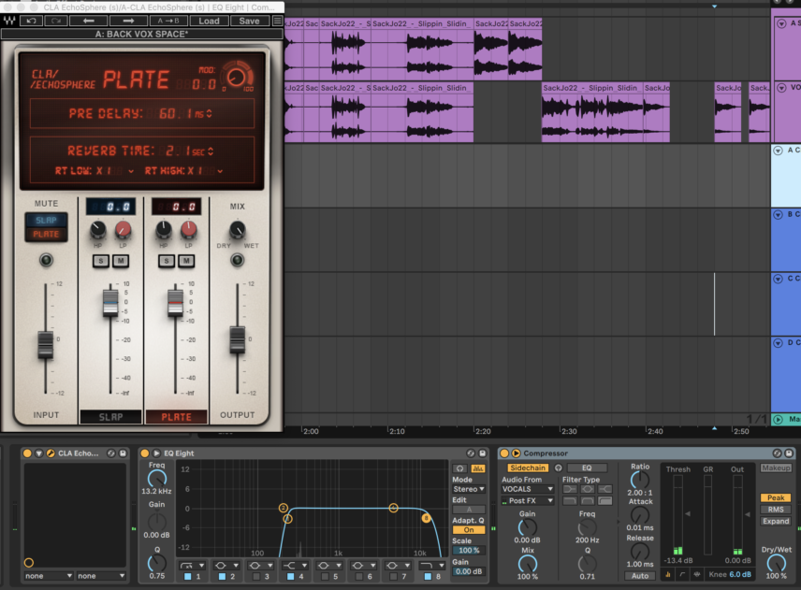801x590 pixels.
Task: Click the Plate HP filter knob
Action: pos(164,230)
